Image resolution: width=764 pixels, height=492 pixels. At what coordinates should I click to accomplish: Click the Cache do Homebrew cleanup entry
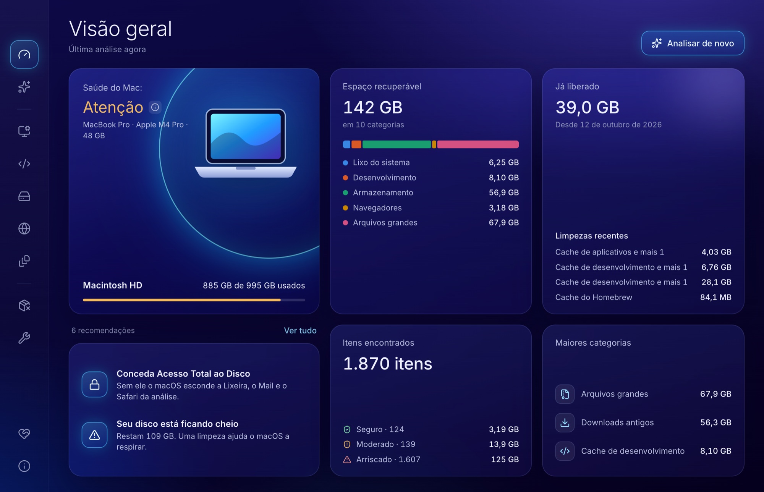643,297
